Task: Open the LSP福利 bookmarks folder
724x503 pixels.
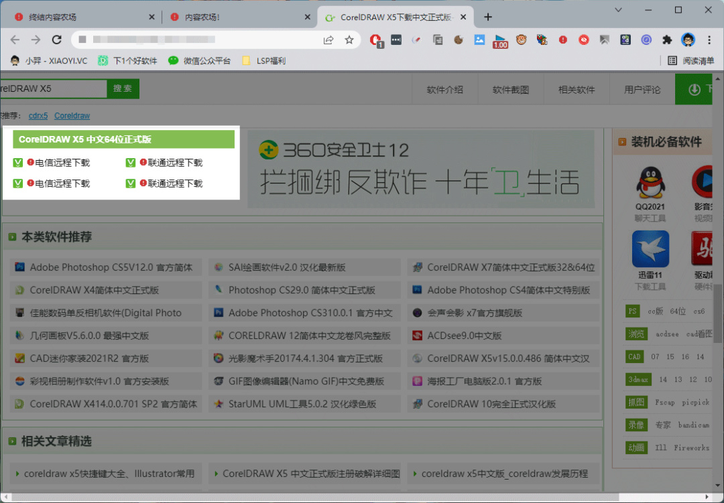Action: [x=263, y=60]
